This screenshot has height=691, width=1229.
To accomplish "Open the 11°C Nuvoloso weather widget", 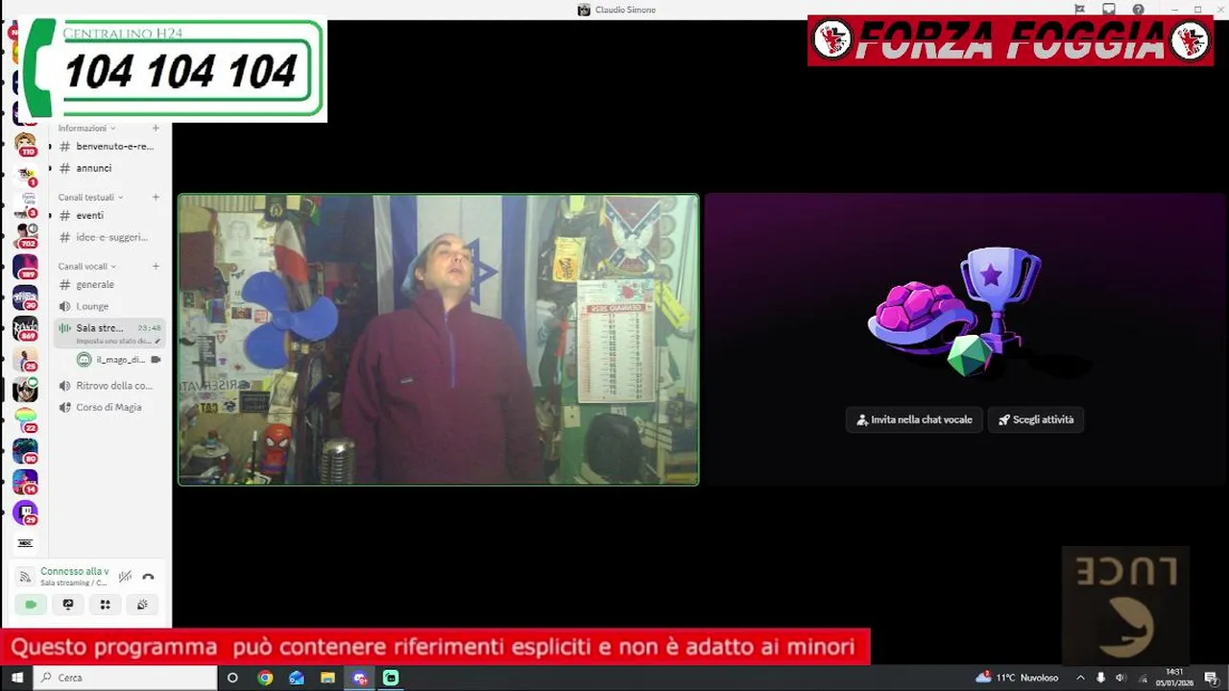I will [1017, 678].
